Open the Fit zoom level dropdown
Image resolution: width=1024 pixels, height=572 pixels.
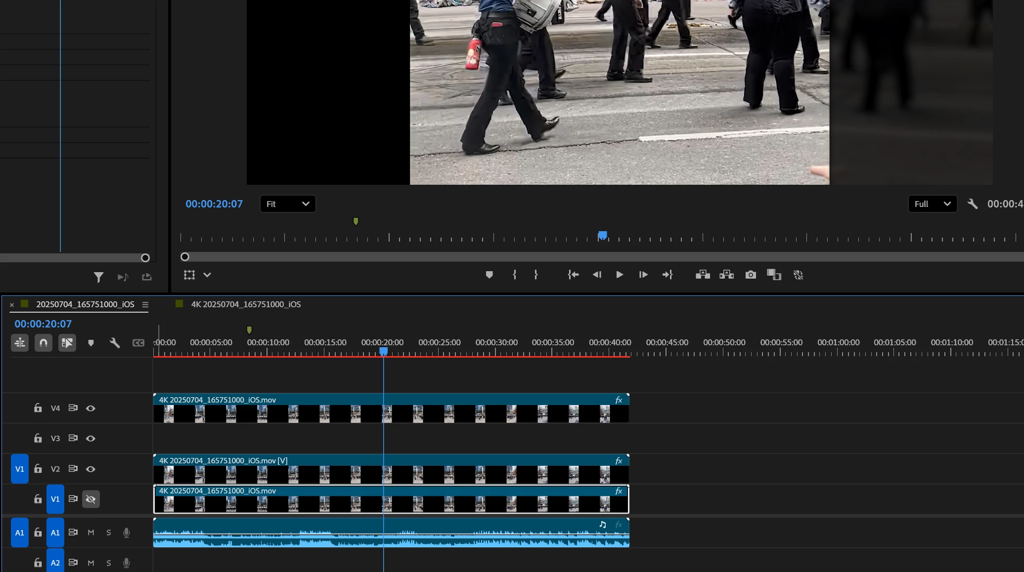288,204
